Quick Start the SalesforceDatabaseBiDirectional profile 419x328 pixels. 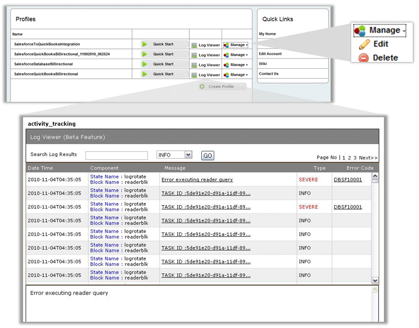[163, 64]
